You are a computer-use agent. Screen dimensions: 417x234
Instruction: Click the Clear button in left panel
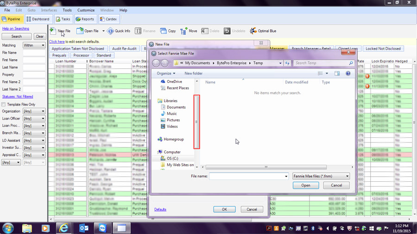pyautogui.click(x=40, y=37)
